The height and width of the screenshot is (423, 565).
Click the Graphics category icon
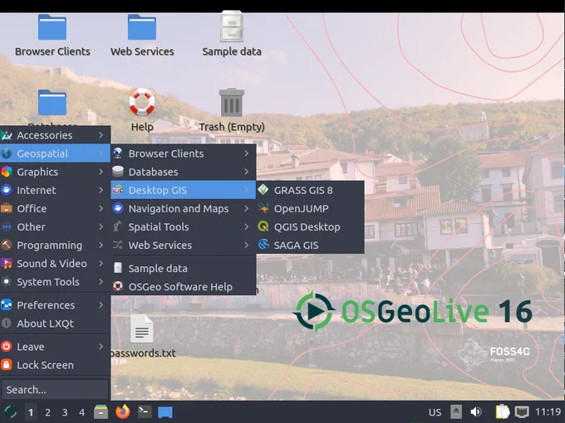pyautogui.click(x=6, y=172)
